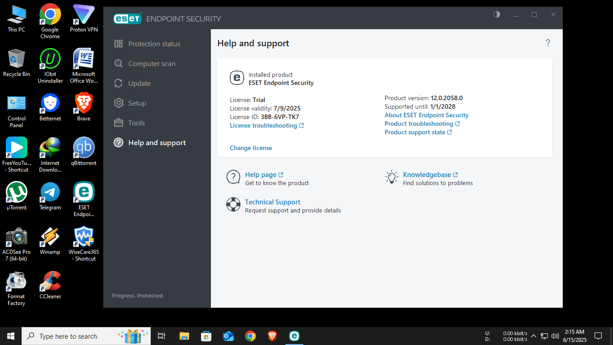This screenshot has height=345, width=613.
Task: Open Technical Support link
Action: 272,202
